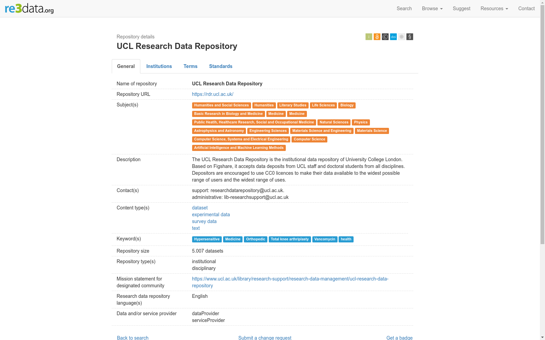545x340 pixels.
Task: Select the Hypersensitive keyword tag
Action: [x=207, y=239]
